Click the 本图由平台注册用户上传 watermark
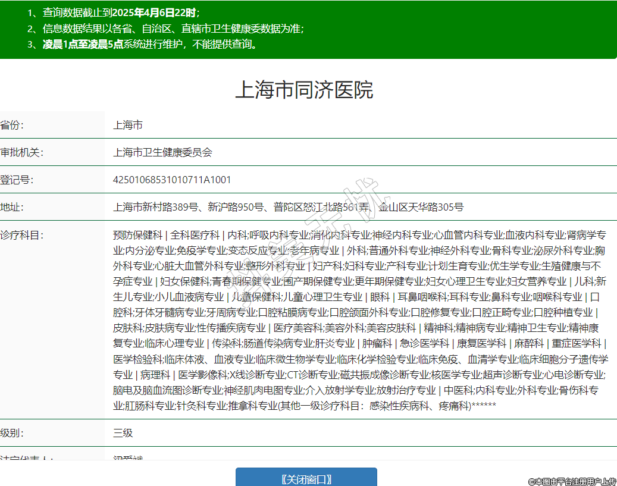 point(572,481)
